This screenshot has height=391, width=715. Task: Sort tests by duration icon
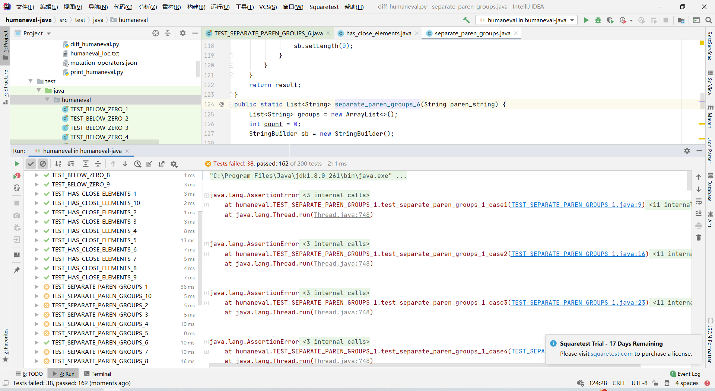(x=70, y=164)
